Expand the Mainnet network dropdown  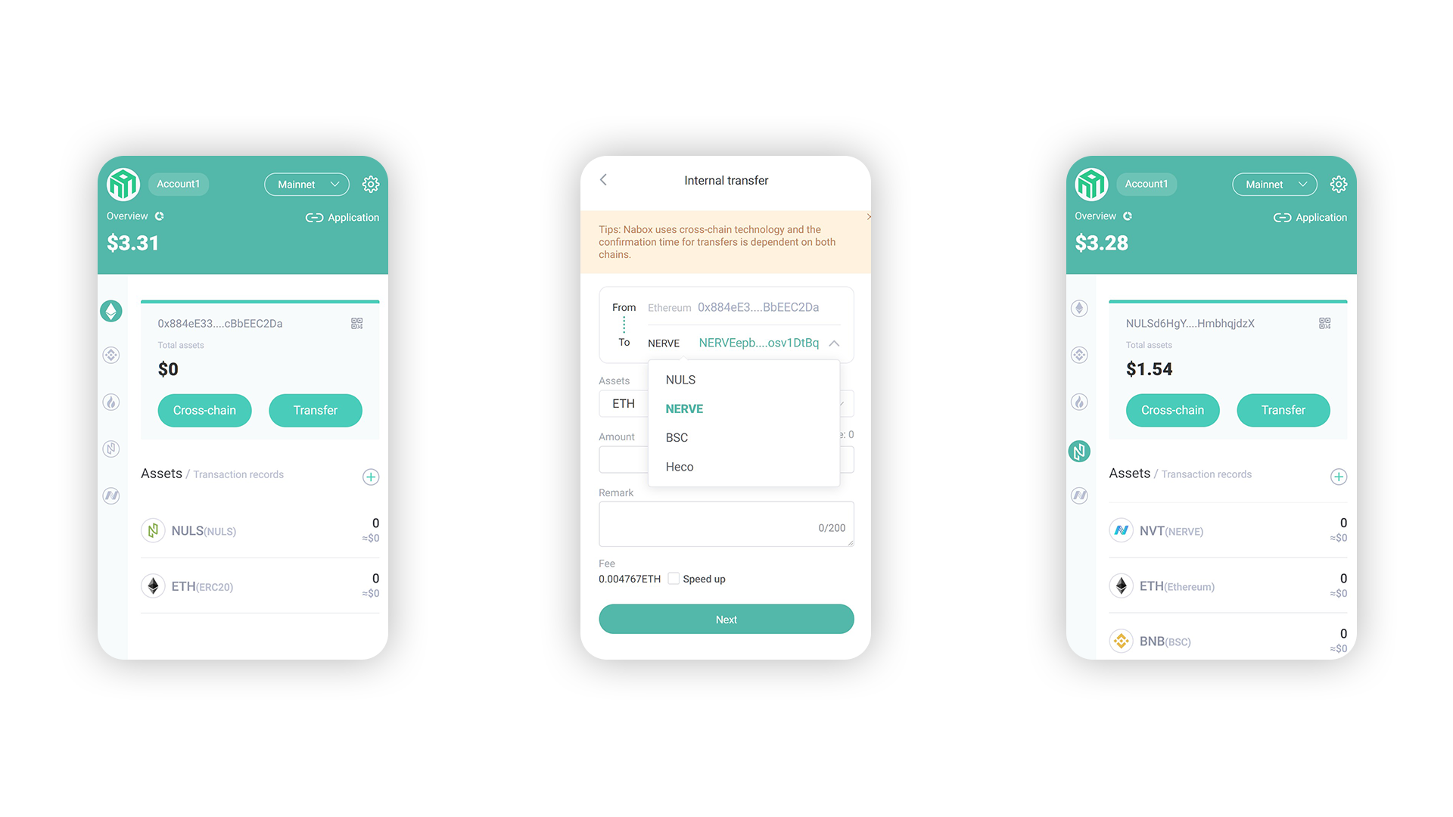point(308,184)
